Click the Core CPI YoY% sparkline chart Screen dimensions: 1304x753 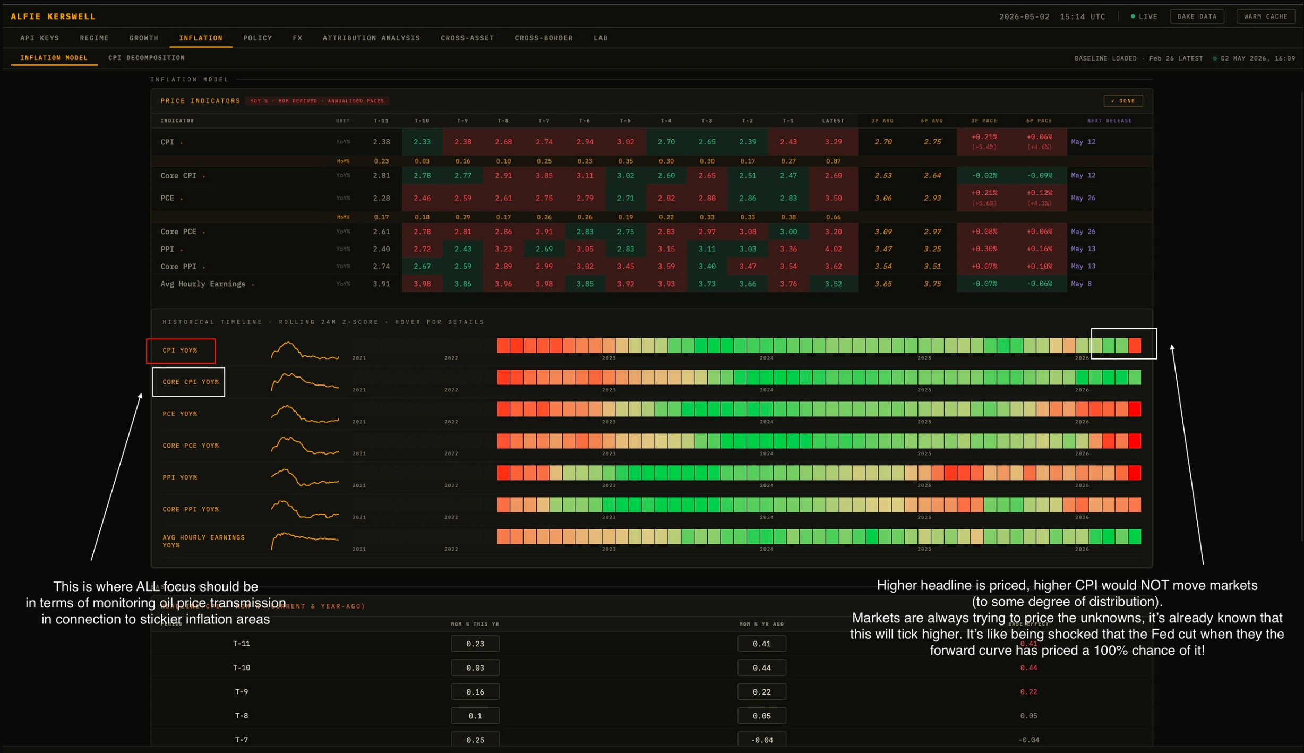click(305, 382)
